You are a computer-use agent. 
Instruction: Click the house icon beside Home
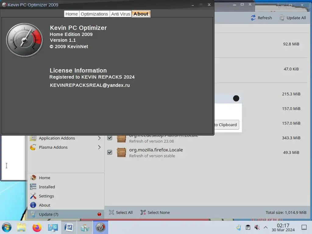click(x=33, y=178)
